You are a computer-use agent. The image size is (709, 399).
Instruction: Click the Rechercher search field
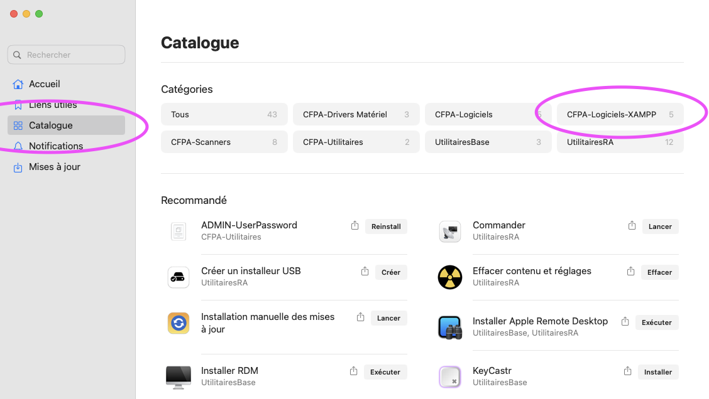[x=67, y=55]
